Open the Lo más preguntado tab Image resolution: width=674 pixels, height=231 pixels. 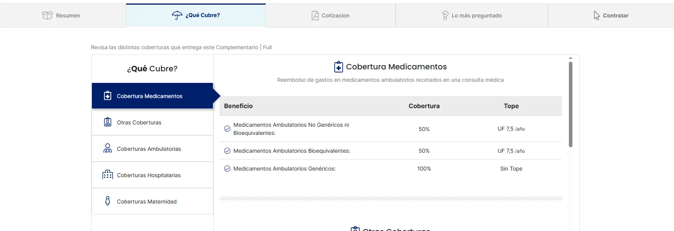coord(472,15)
